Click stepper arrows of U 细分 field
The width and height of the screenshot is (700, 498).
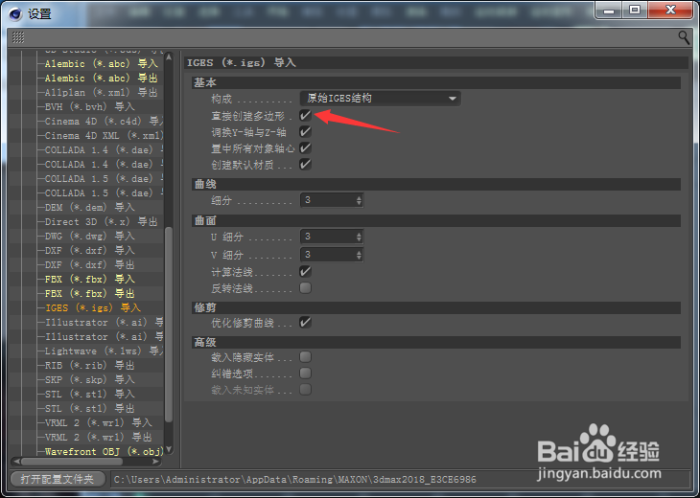point(359,237)
